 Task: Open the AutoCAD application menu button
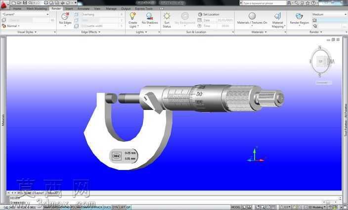(4, 5)
